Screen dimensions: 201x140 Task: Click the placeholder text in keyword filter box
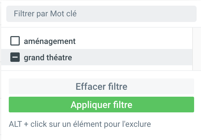pyautogui.click(x=45, y=14)
